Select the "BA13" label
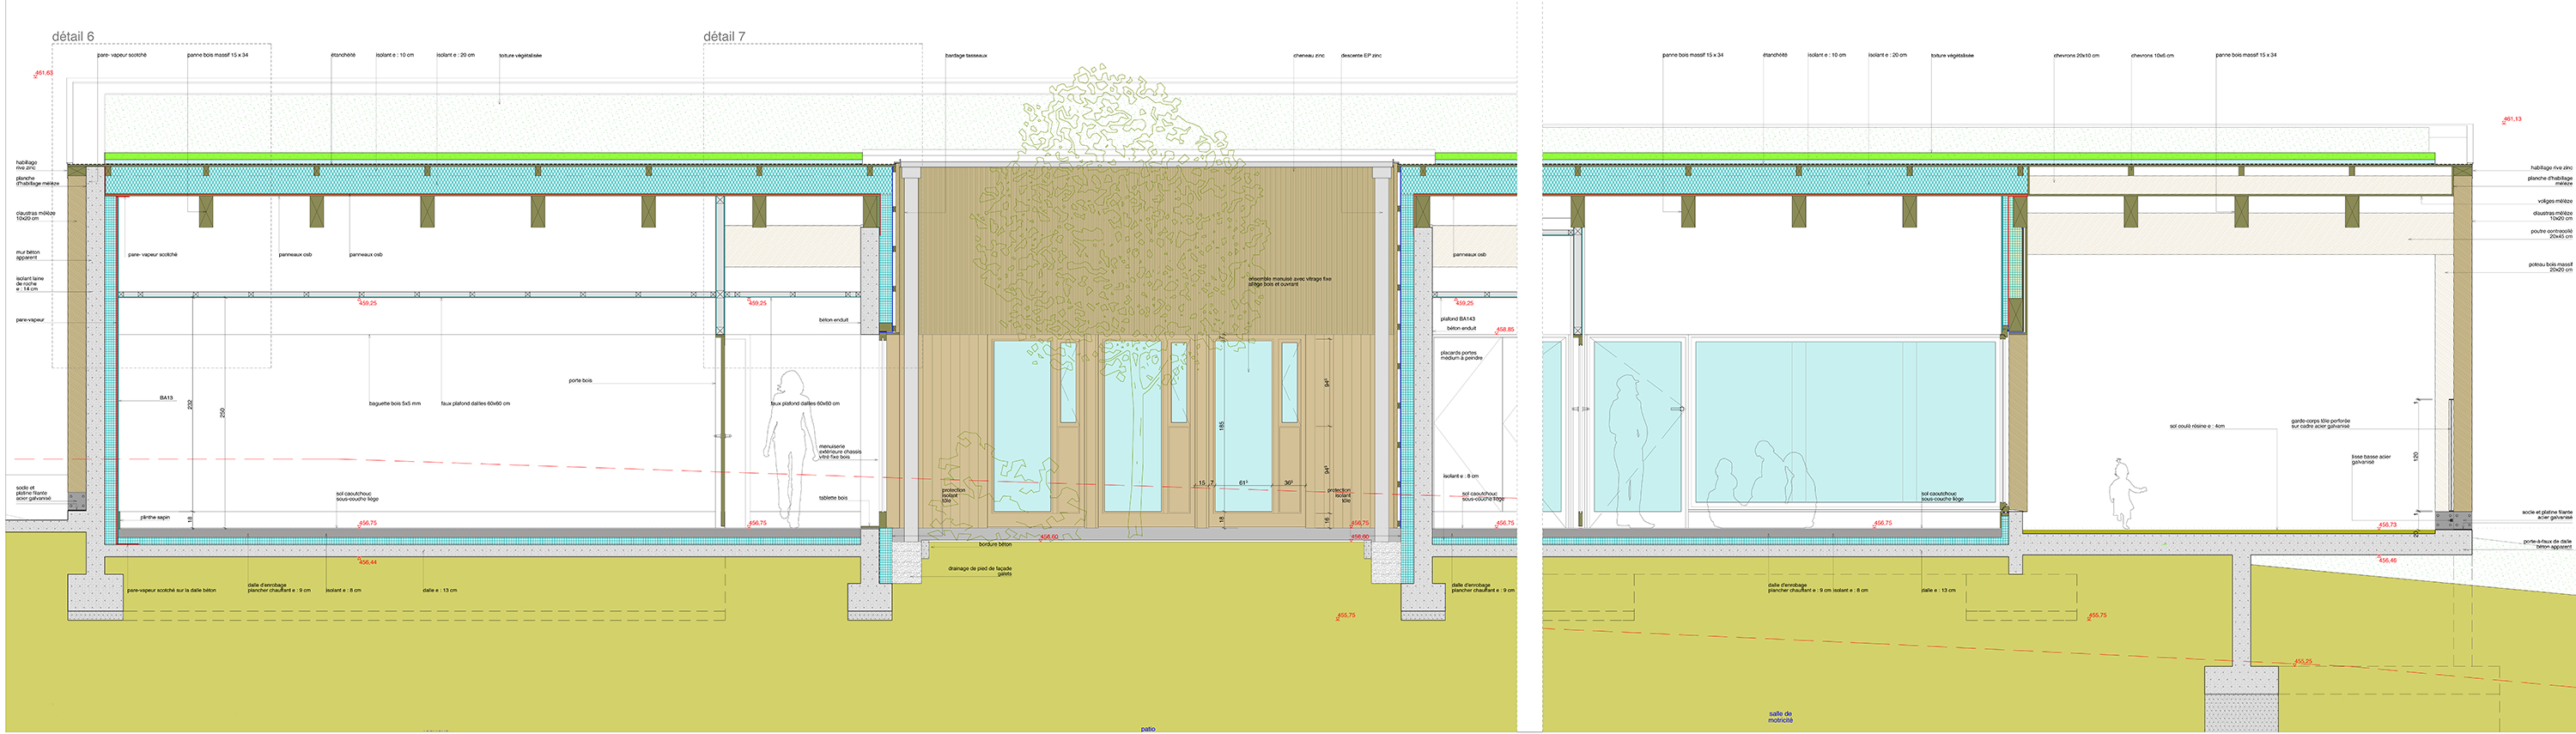The width and height of the screenshot is (2576, 734). (166, 398)
